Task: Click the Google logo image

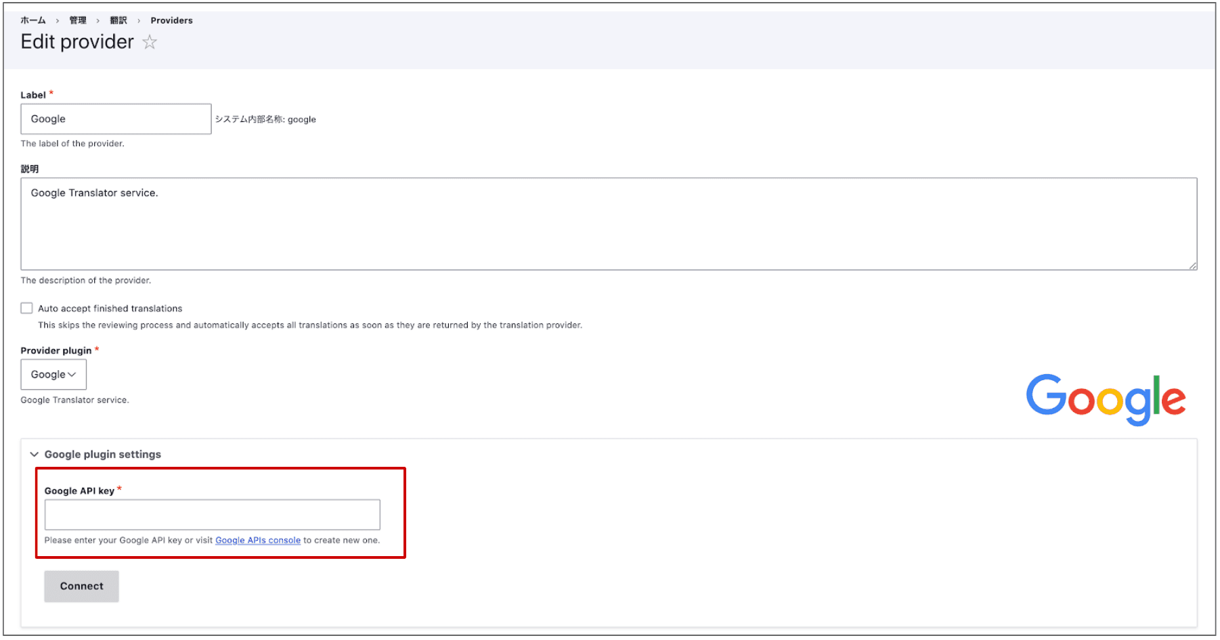Action: pos(1106,400)
